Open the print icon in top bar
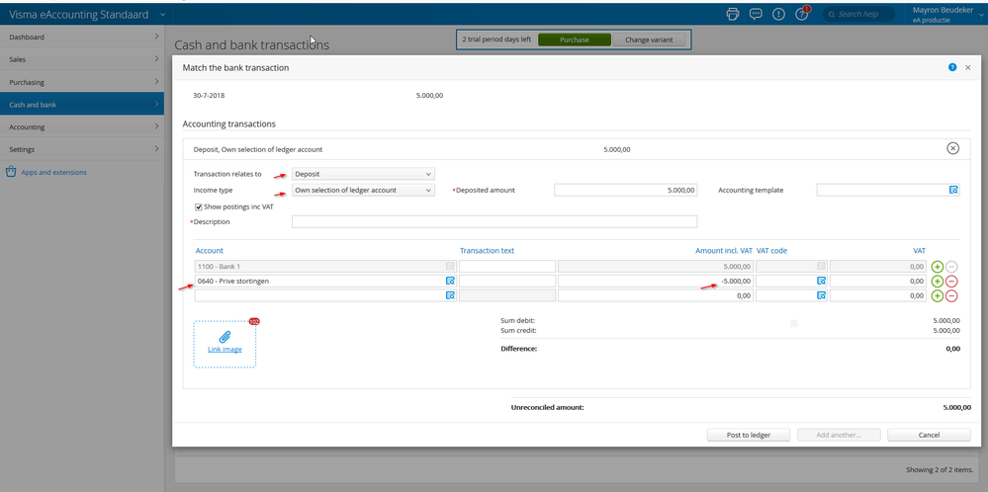The height and width of the screenshot is (492, 988). click(x=732, y=14)
